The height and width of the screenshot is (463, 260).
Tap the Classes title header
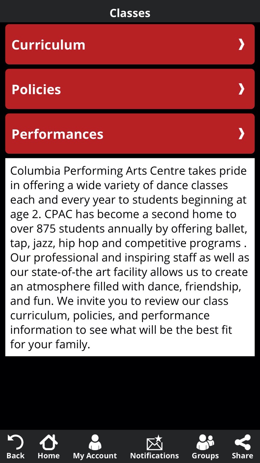[x=130, y=13]
